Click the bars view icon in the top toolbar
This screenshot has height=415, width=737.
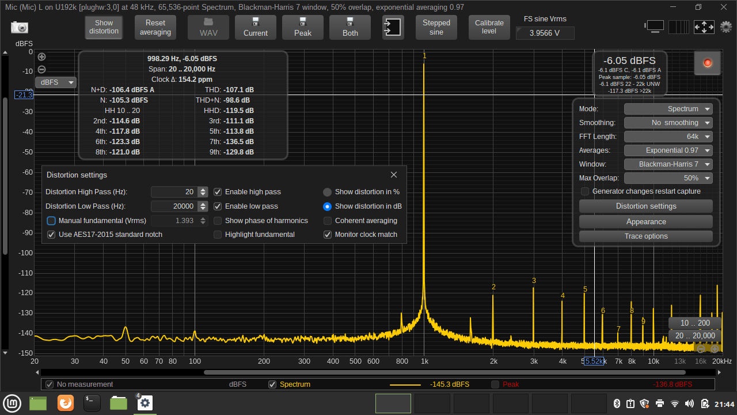[678, 27]
